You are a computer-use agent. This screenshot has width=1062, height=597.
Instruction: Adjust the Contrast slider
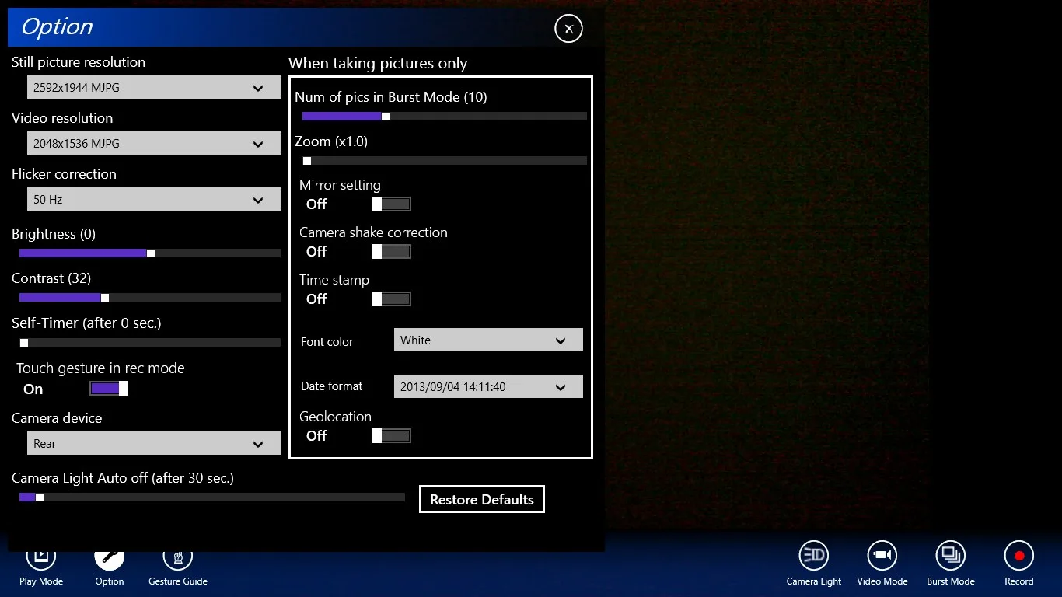tap(150, 298)
